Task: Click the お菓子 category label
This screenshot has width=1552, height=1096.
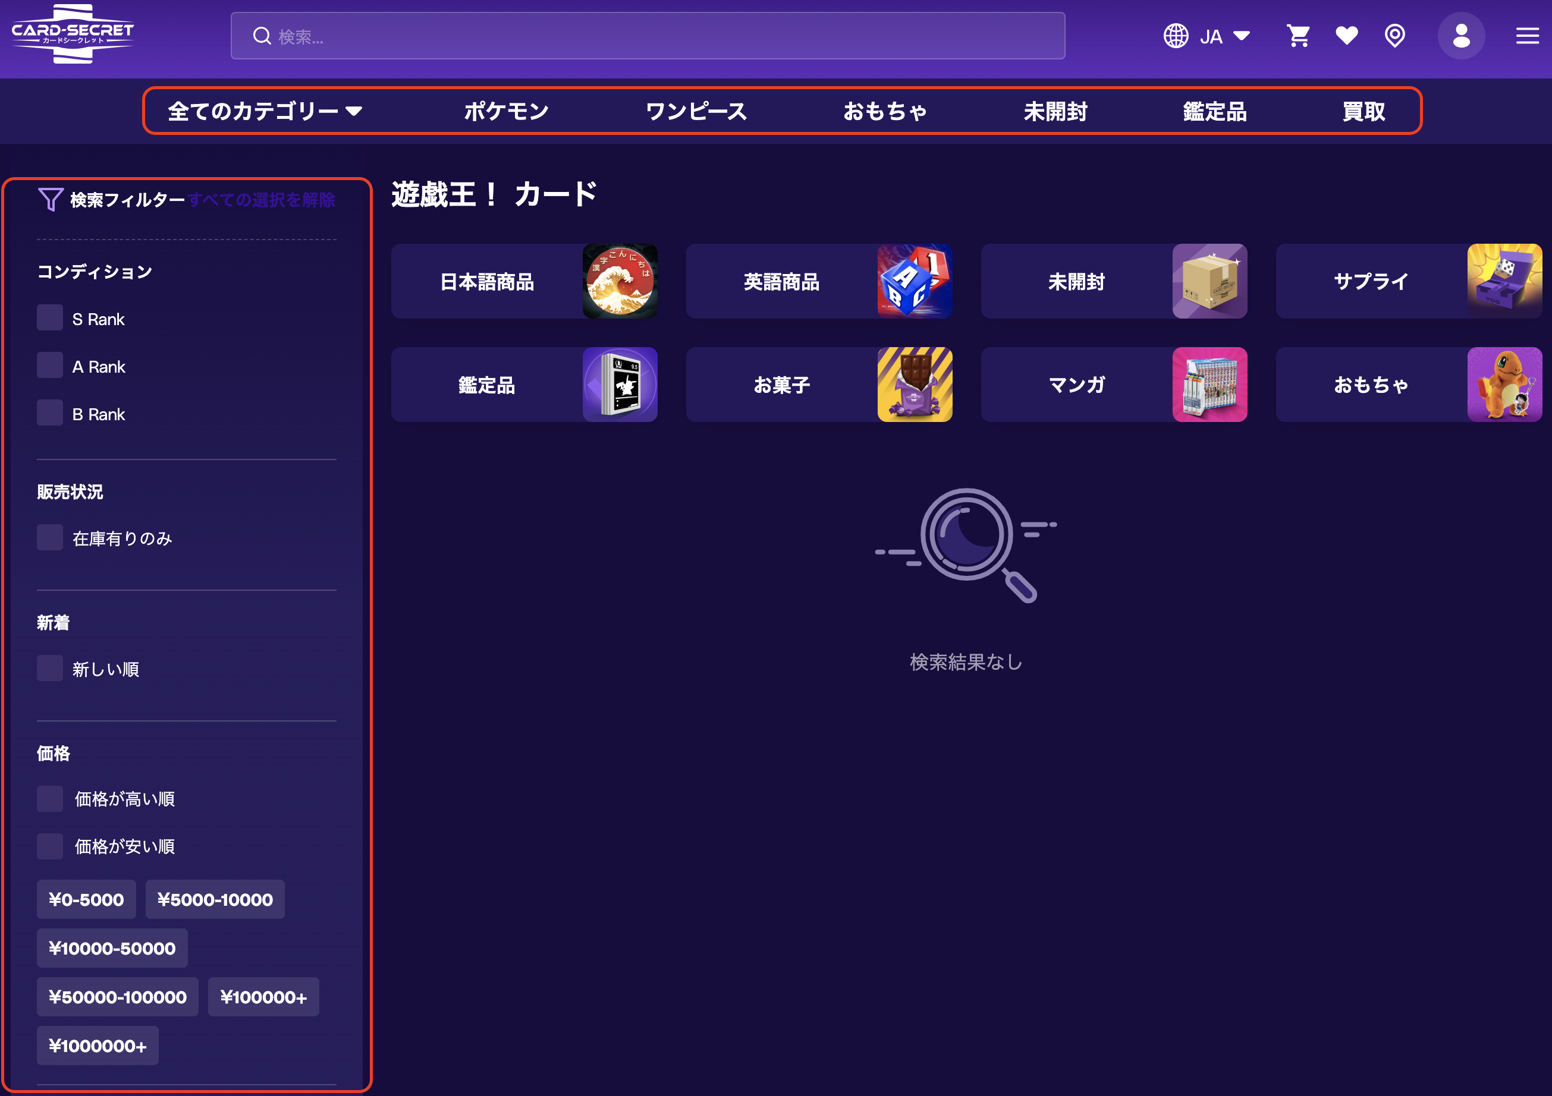Action: point(781,385)
